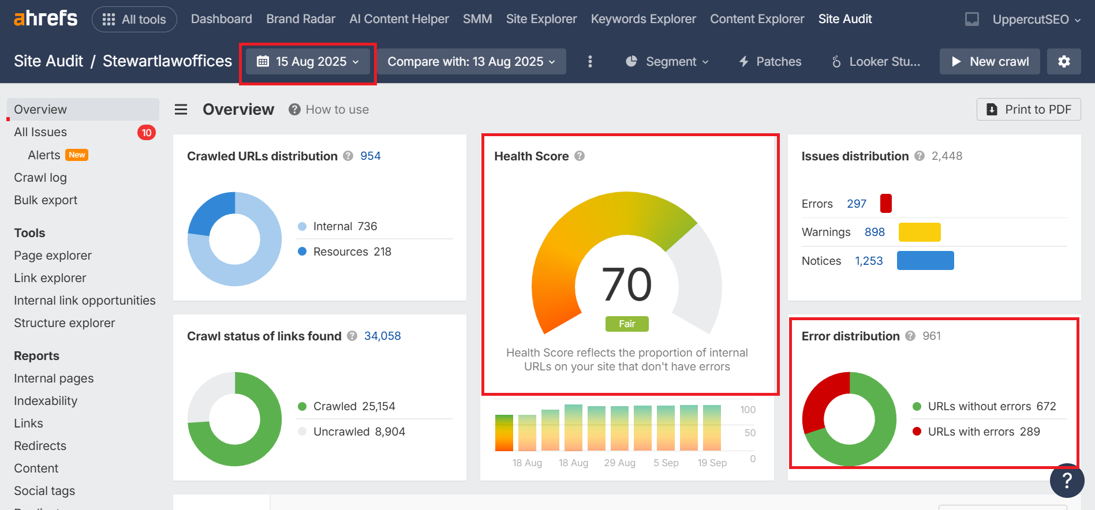
Task: Click the Ahrefs logo
Action: pyautogui.click(x=46, y=18)
